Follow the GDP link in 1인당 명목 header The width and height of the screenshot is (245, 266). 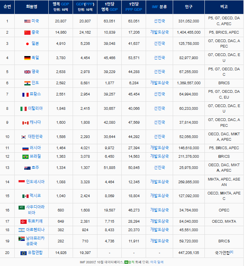point(114,10)
